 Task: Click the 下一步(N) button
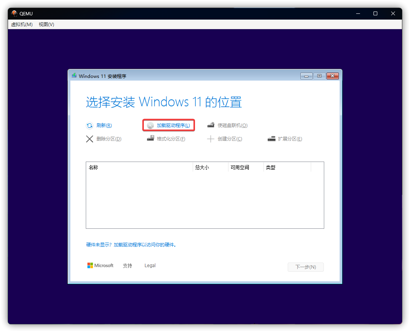306,267
